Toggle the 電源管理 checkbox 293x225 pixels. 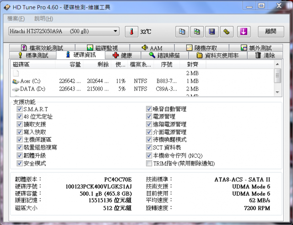[x=149, y=117]
